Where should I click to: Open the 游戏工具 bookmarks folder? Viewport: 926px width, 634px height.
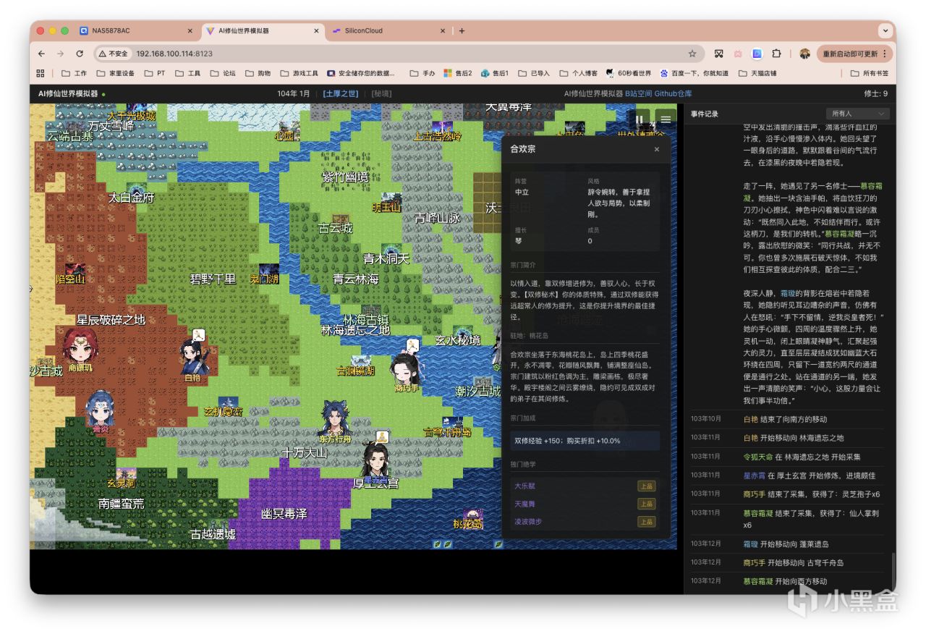click(x=298, y=73)
